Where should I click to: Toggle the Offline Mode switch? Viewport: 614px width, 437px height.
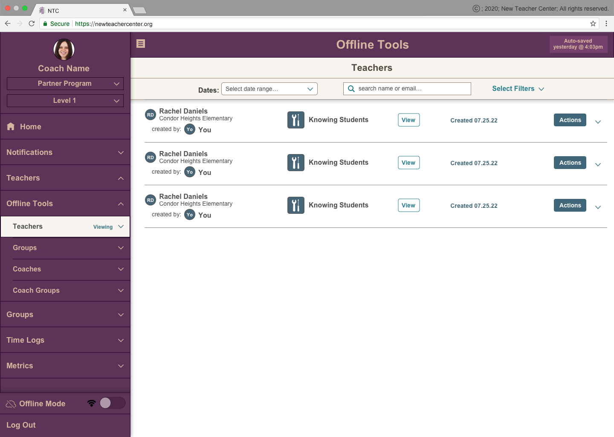(112, 403)
